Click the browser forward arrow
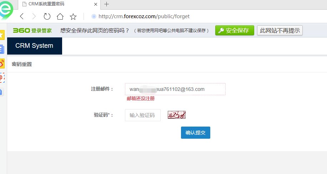Viewport: 327px width, 174px height. pos(34,16)
